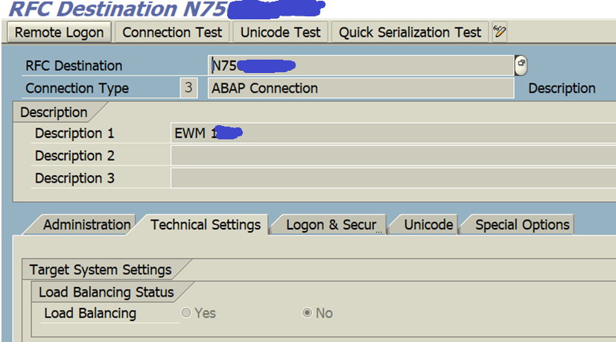Screen dimensions: 616x342
Task: Run the Connection Test
Action: tap(172, 32)
